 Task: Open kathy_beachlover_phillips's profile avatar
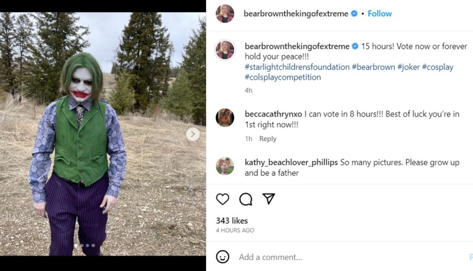225,167
